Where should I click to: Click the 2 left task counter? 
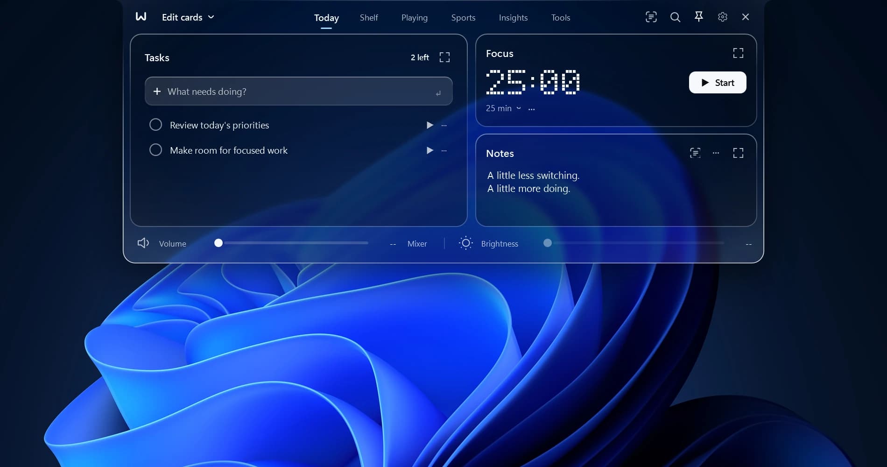(x=420, y=57)
